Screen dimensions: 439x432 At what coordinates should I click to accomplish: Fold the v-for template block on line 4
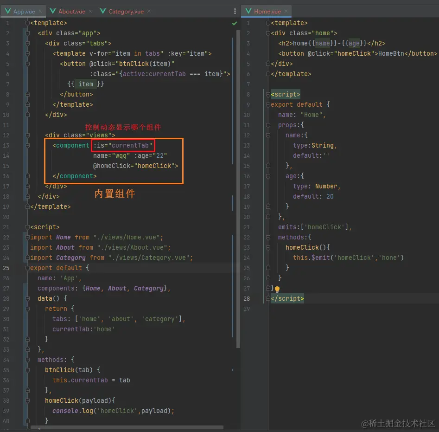27,53
